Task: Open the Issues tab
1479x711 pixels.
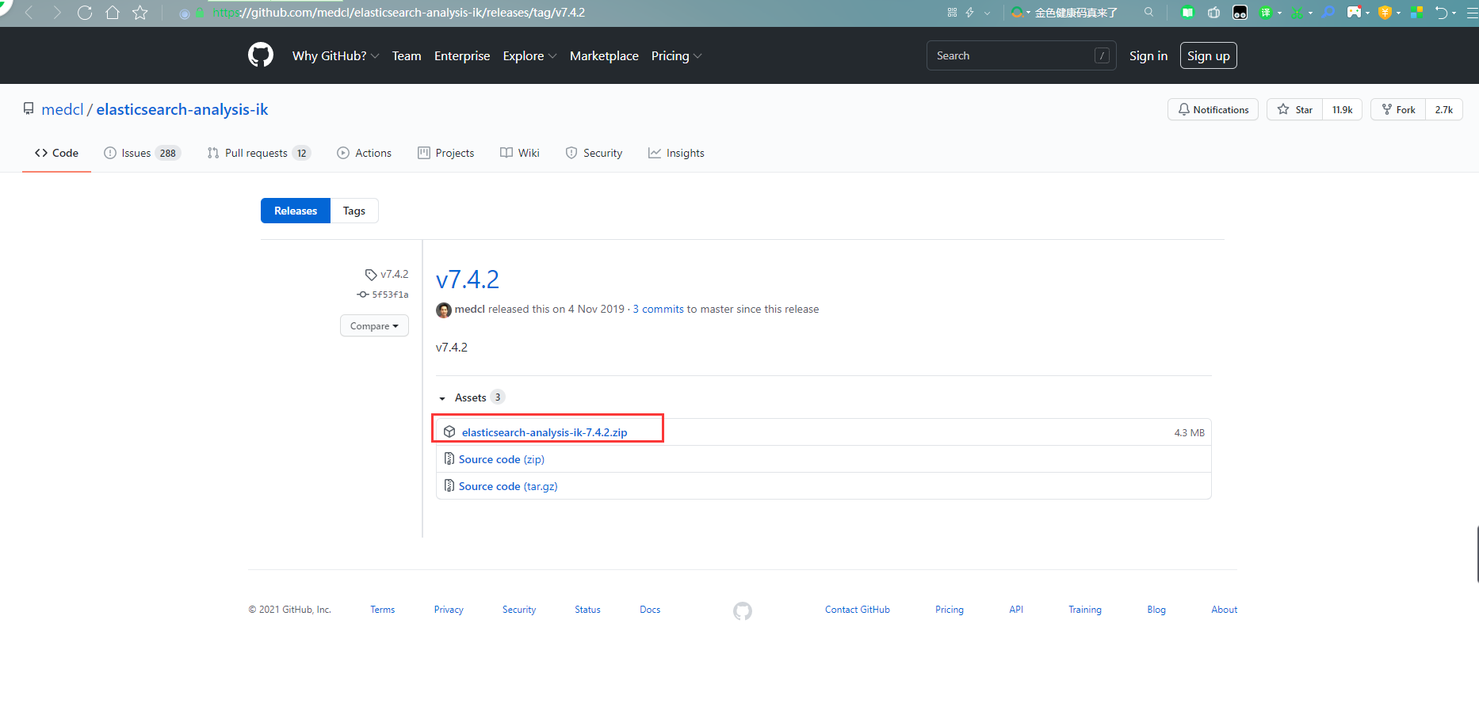Action: pos(143,153)
